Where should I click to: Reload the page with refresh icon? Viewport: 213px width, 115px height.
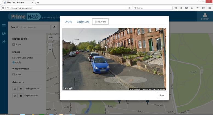click(x=129, y=8)
